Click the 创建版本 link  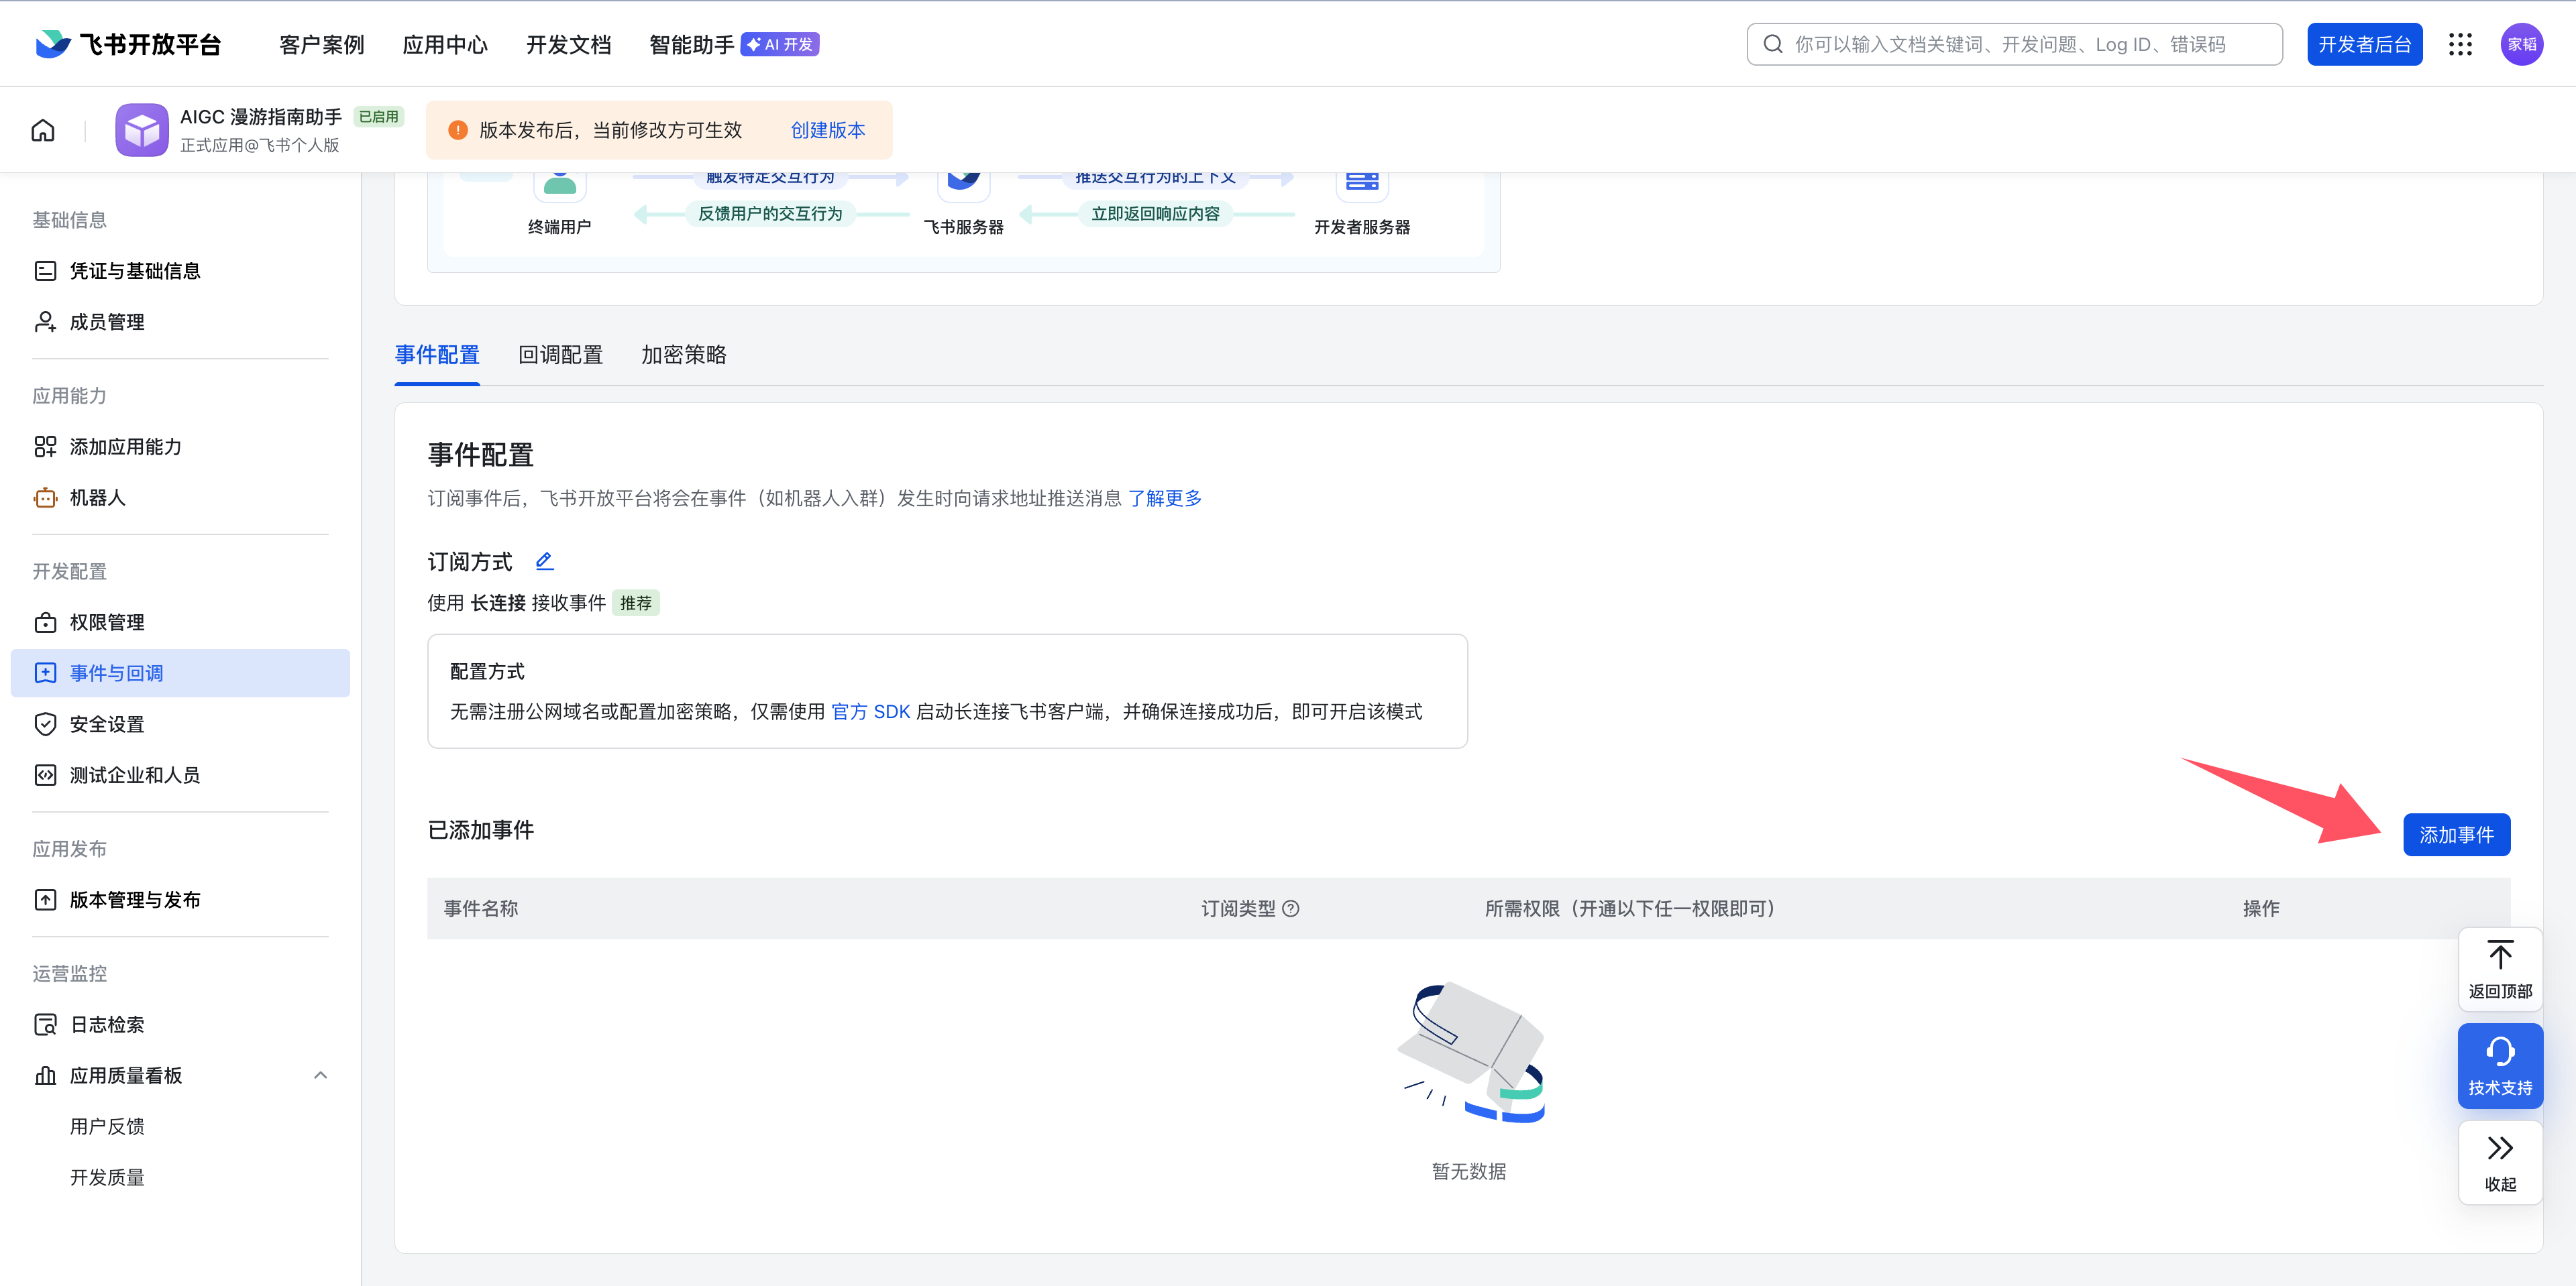pos(827,130)
